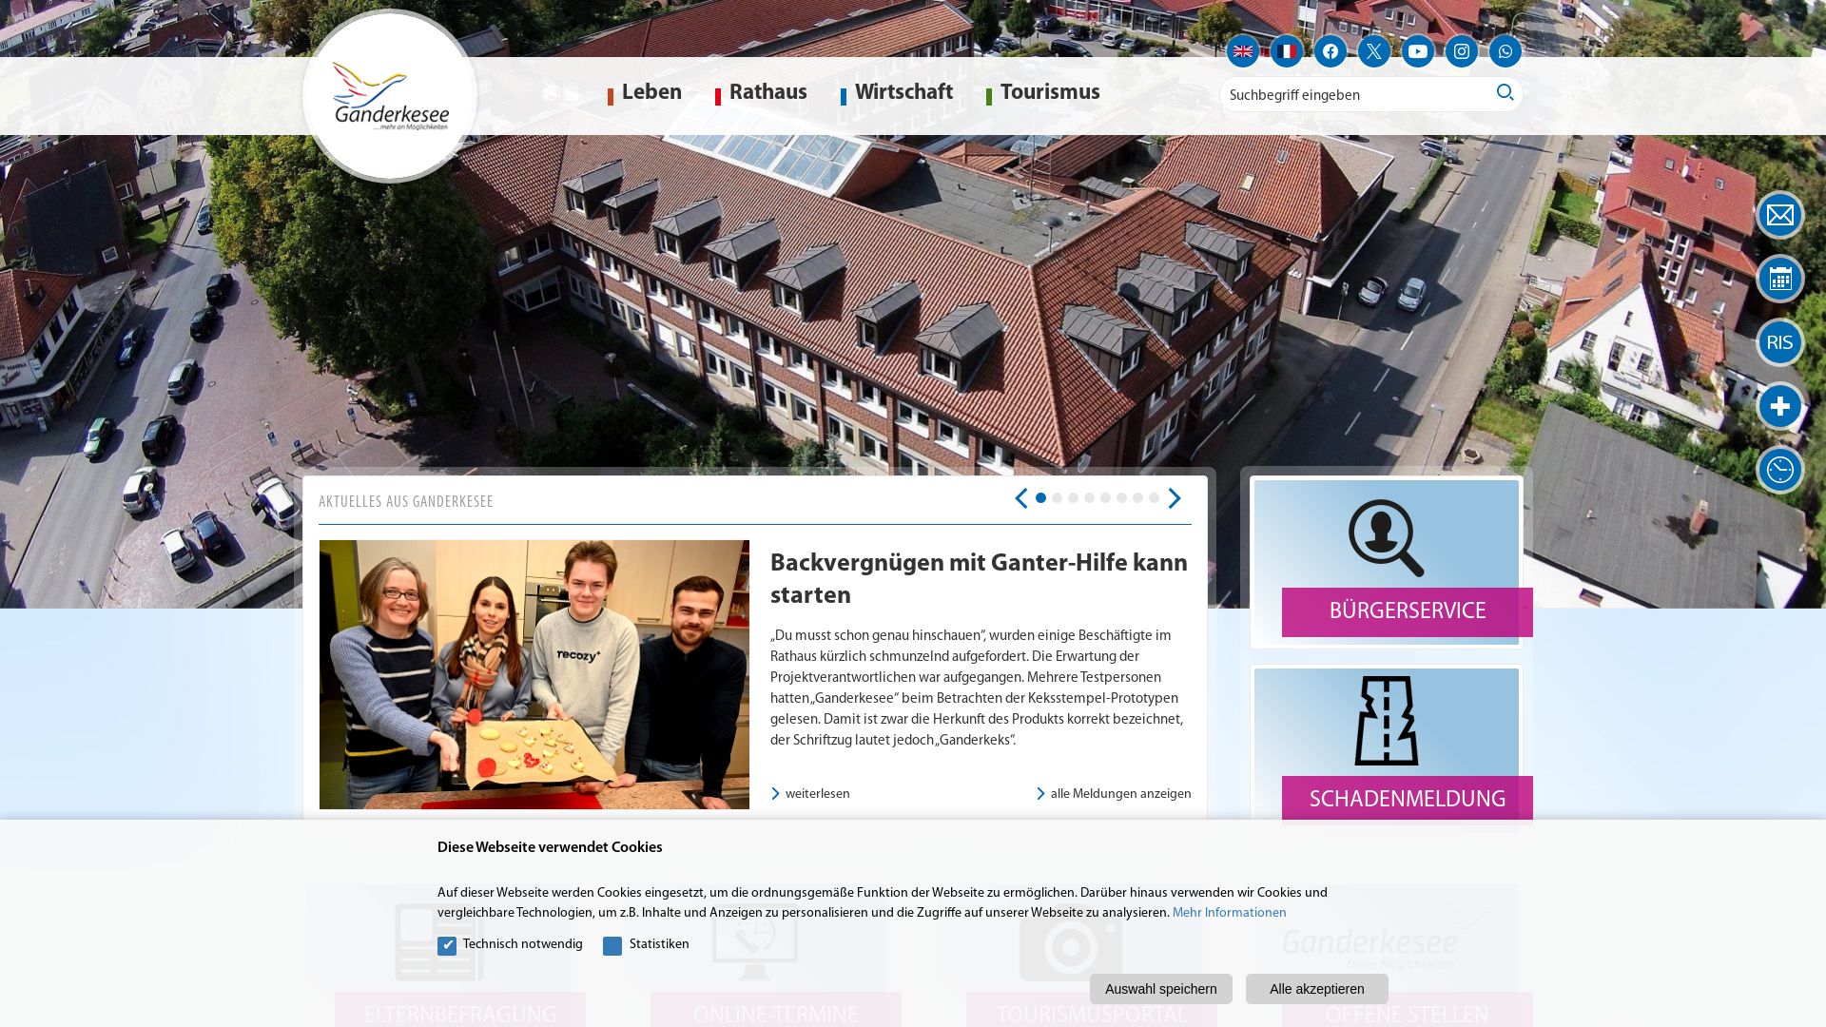The width and height of the screenshot is (1826, 1027).
Task: Click the BÜRGERSERVICE label
Action: [x=1408, y=611]
